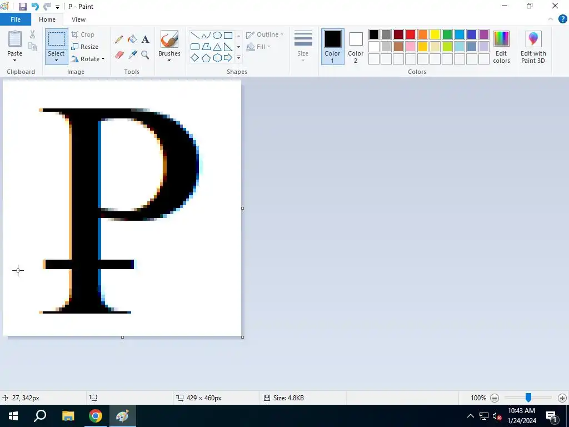Click Edit with Paint 3D

click(533, 47)
